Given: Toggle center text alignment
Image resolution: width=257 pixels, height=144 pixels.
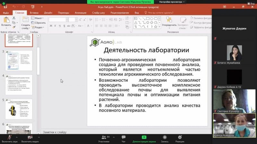Looking at the screenshot, I should point(101,26).
